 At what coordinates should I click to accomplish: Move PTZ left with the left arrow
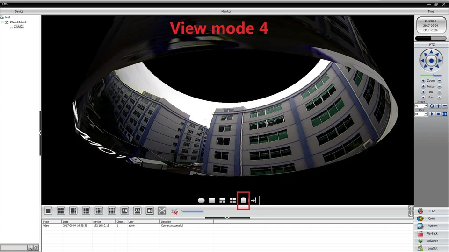click(423, 61)
